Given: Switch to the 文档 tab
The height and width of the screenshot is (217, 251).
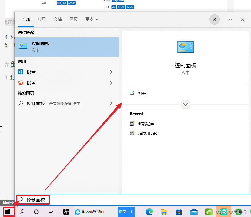Looking at the screenshot, I should pos(58,19).
